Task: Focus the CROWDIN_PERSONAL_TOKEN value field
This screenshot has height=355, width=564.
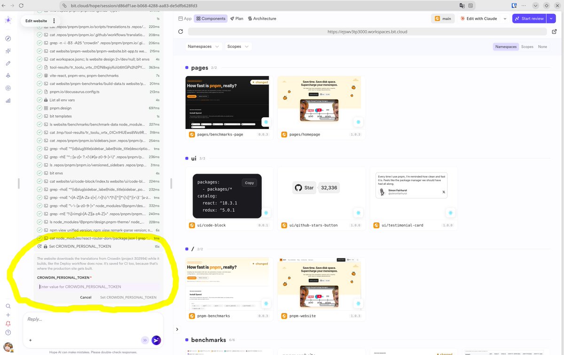Action: click(98, 287)
